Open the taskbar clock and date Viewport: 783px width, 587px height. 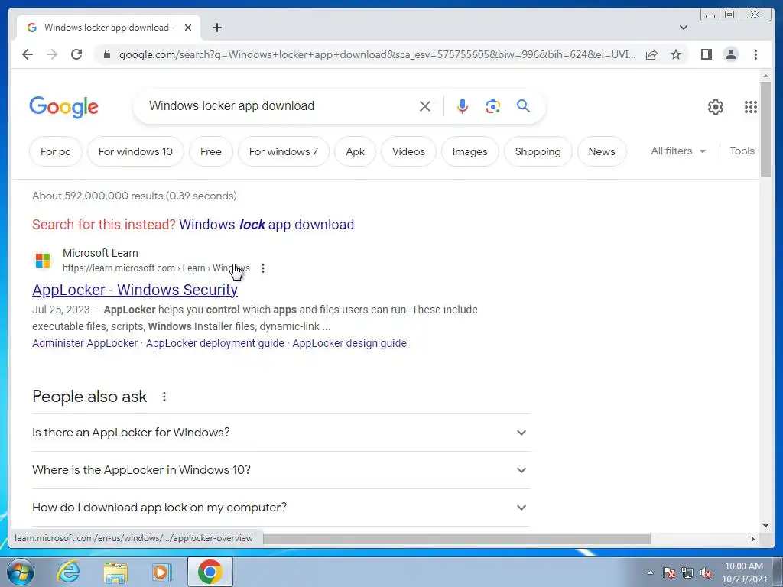coord(744,572)
